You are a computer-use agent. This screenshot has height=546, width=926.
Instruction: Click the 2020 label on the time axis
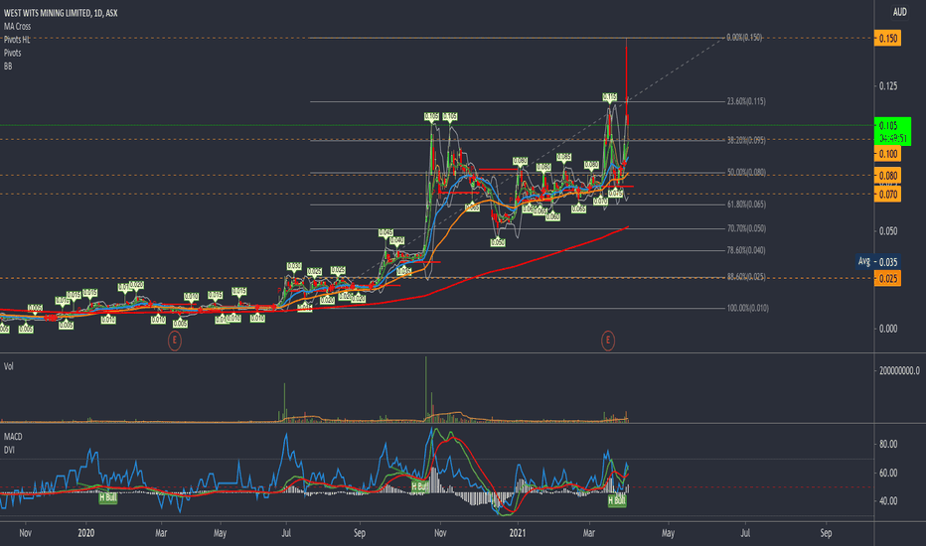coord(86,533)
